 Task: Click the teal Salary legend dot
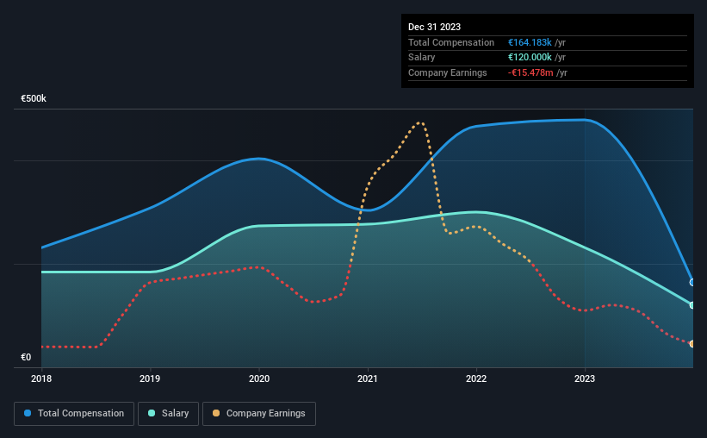tap(152, 413)
